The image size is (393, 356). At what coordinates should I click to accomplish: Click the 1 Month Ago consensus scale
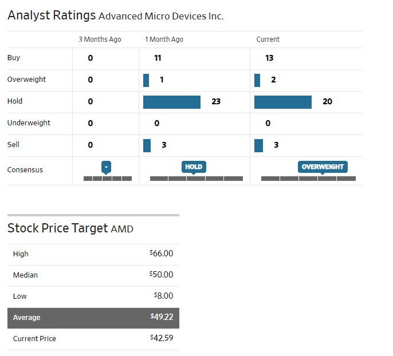[x=196, y=179]
